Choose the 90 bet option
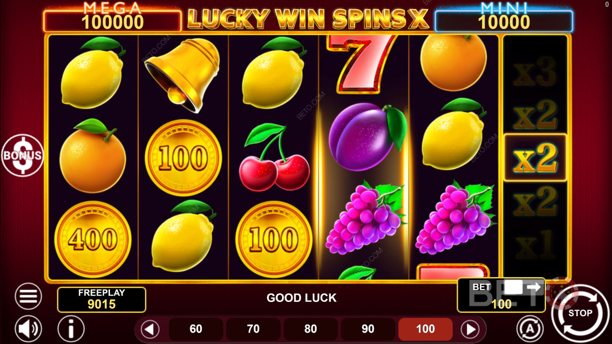Viewport: 612px width, 344px height. point(368,329)
